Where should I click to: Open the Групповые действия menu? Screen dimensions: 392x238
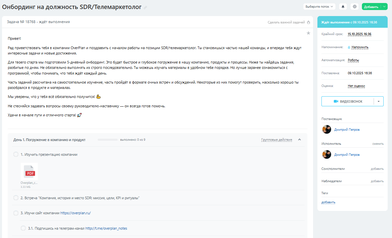[276, 140]
